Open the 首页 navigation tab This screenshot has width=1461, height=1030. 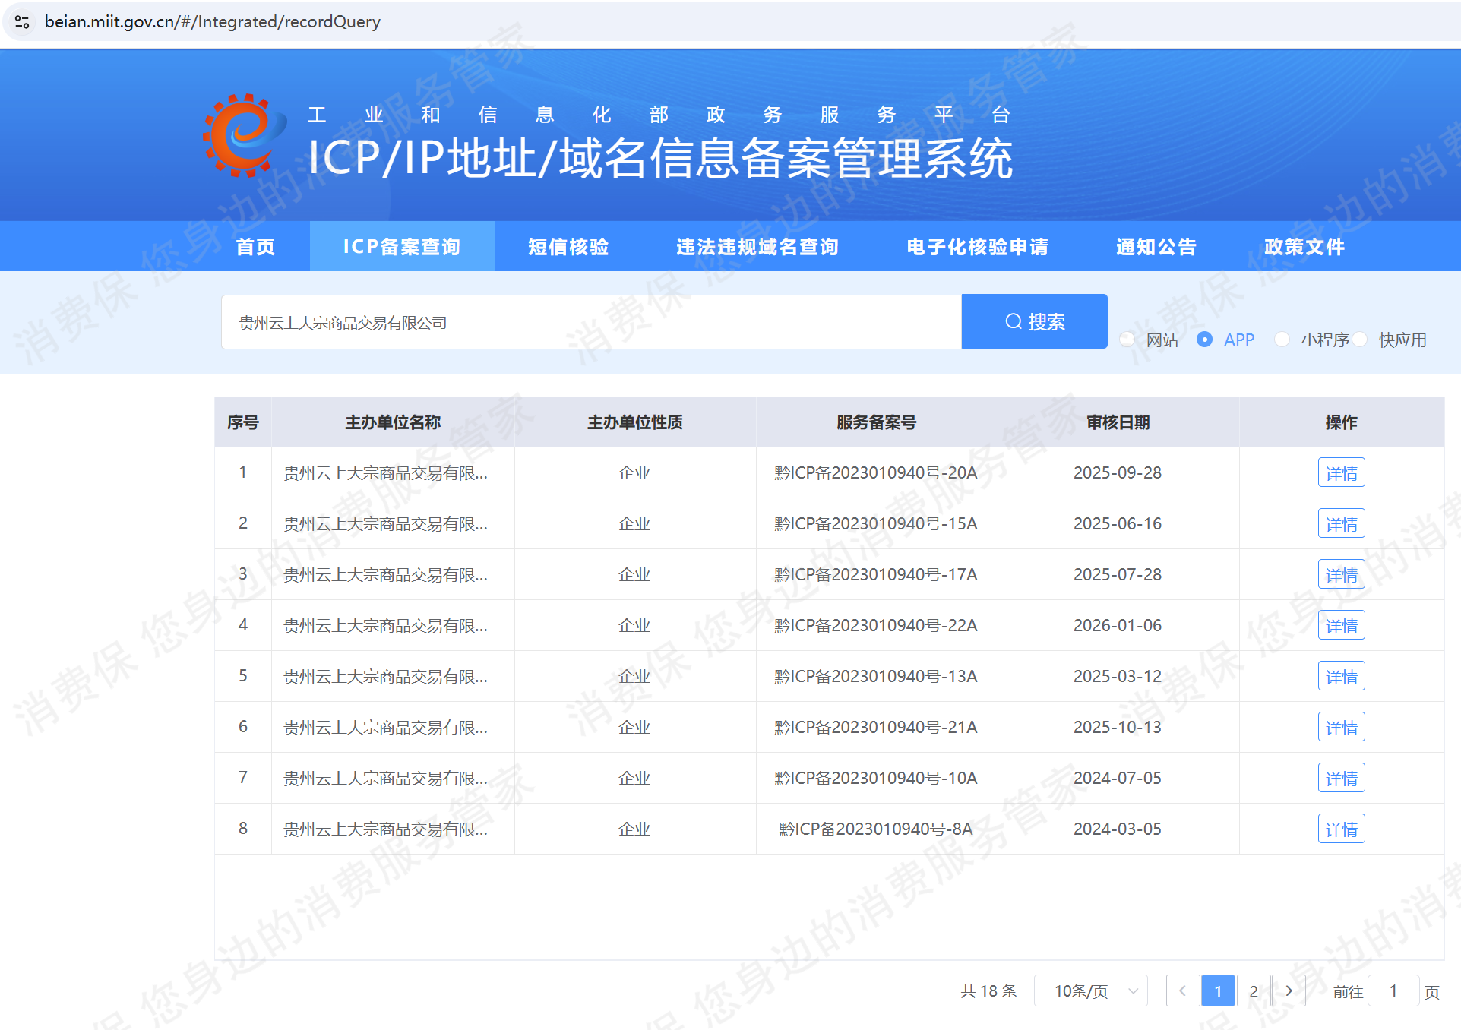[x=255, y=247]
